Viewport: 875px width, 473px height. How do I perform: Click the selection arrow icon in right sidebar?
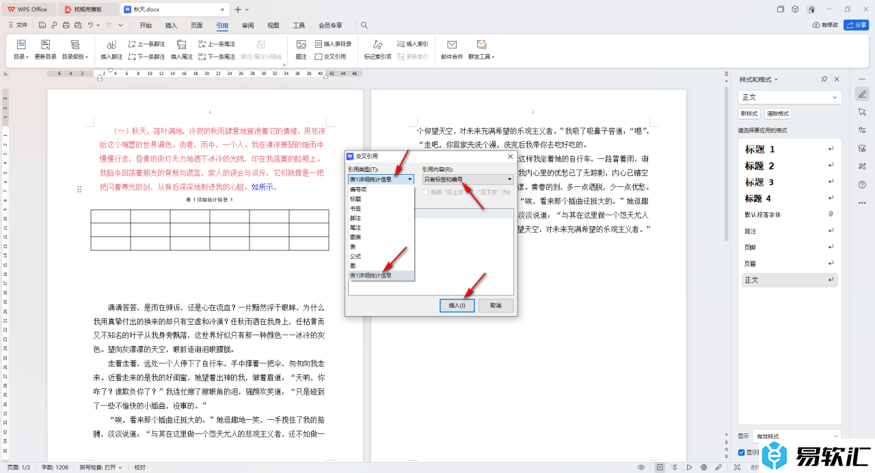point(862,111)
